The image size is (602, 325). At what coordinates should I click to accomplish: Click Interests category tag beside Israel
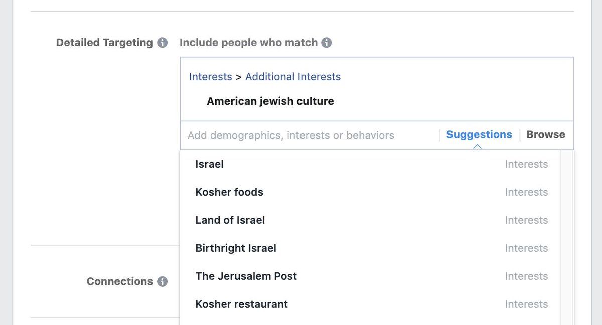point(526,164)
